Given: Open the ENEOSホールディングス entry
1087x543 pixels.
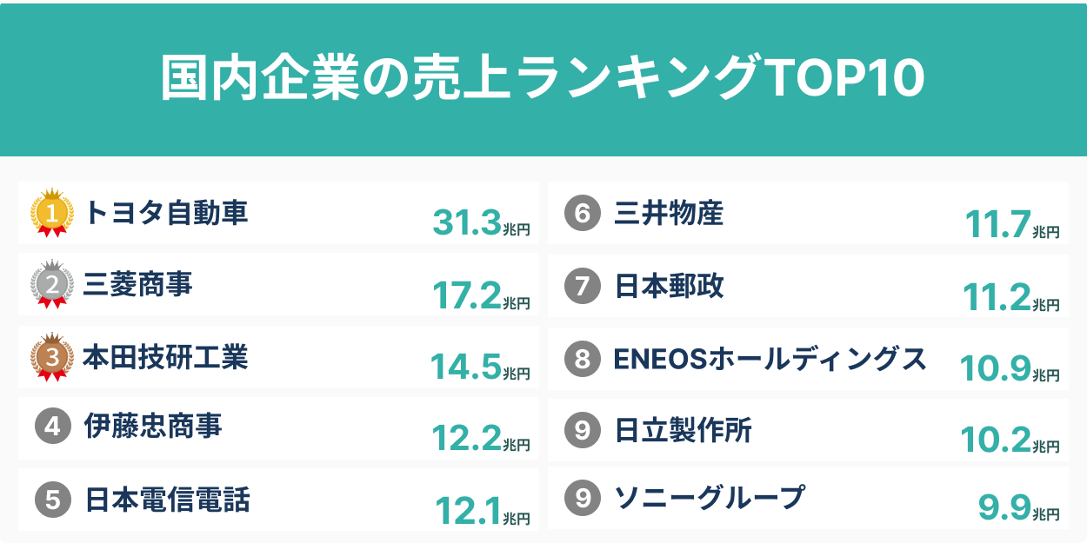Looking at the screenshot, I should point(770,358).
